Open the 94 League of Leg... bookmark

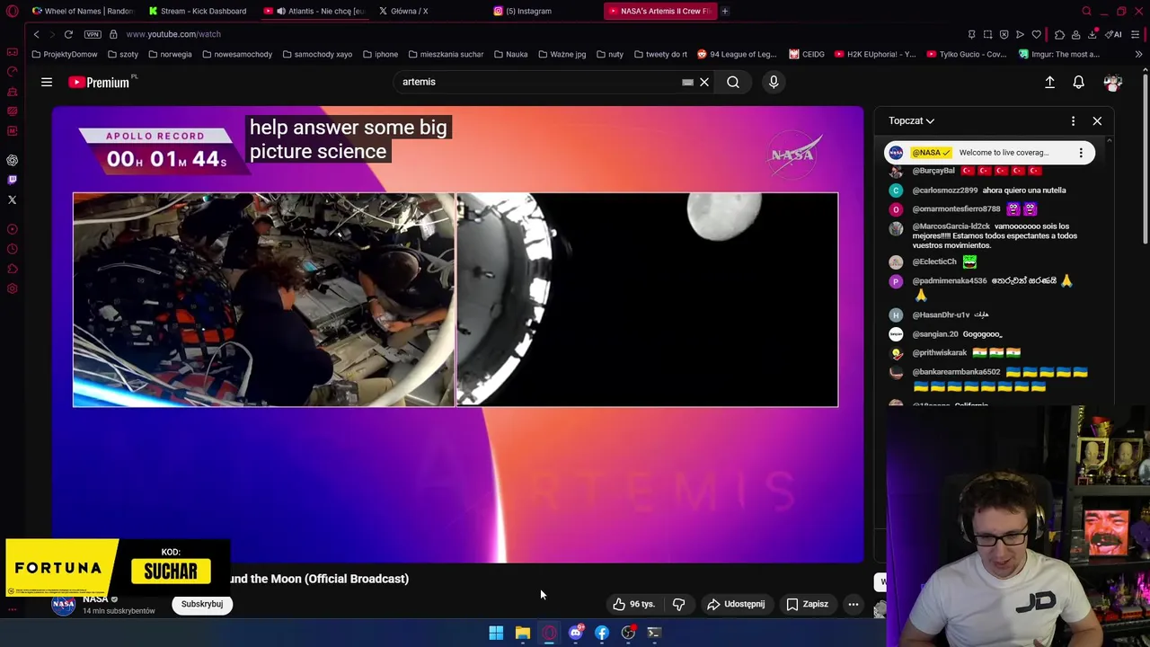point(737,54)
